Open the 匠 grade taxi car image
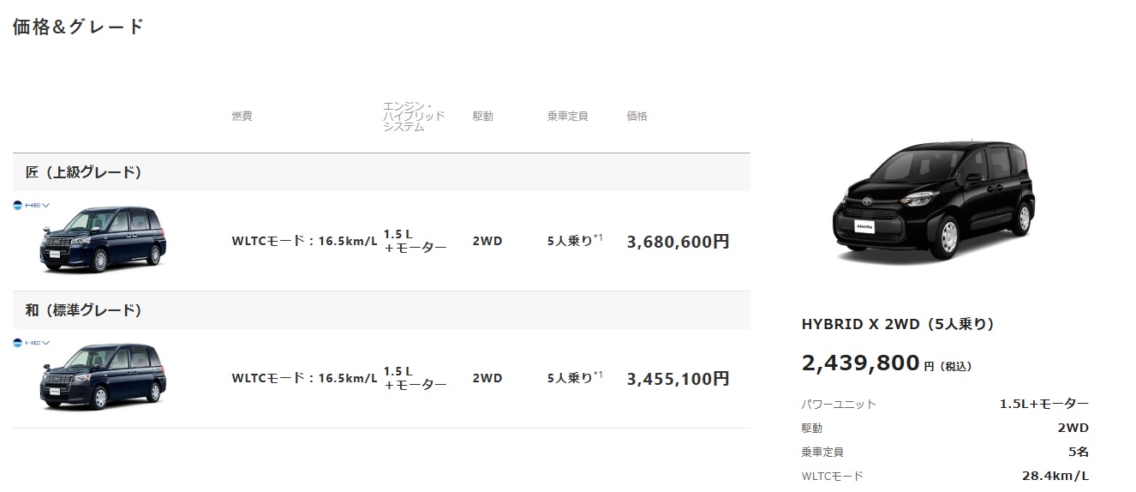The image size is (1136, 492). coord(103,239)
